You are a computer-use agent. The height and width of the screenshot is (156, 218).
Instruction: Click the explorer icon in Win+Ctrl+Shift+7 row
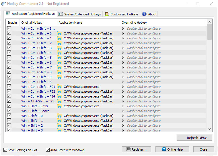point(59,67)
